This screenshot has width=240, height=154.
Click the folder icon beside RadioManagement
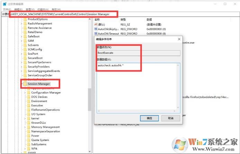pyautogui.click(x=25, y=24)
